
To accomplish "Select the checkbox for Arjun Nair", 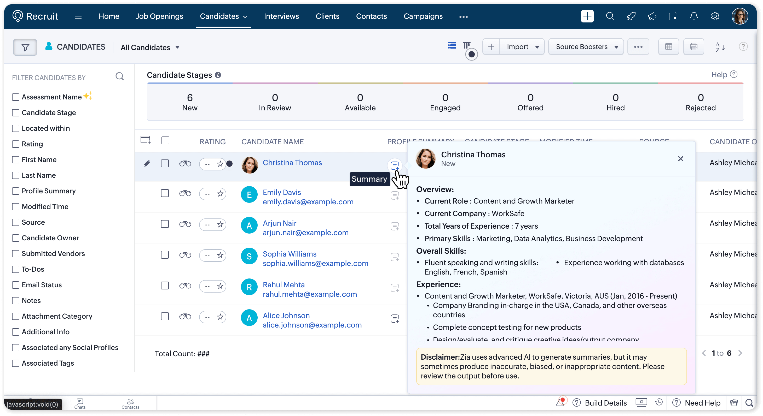I will click(165, 224).
